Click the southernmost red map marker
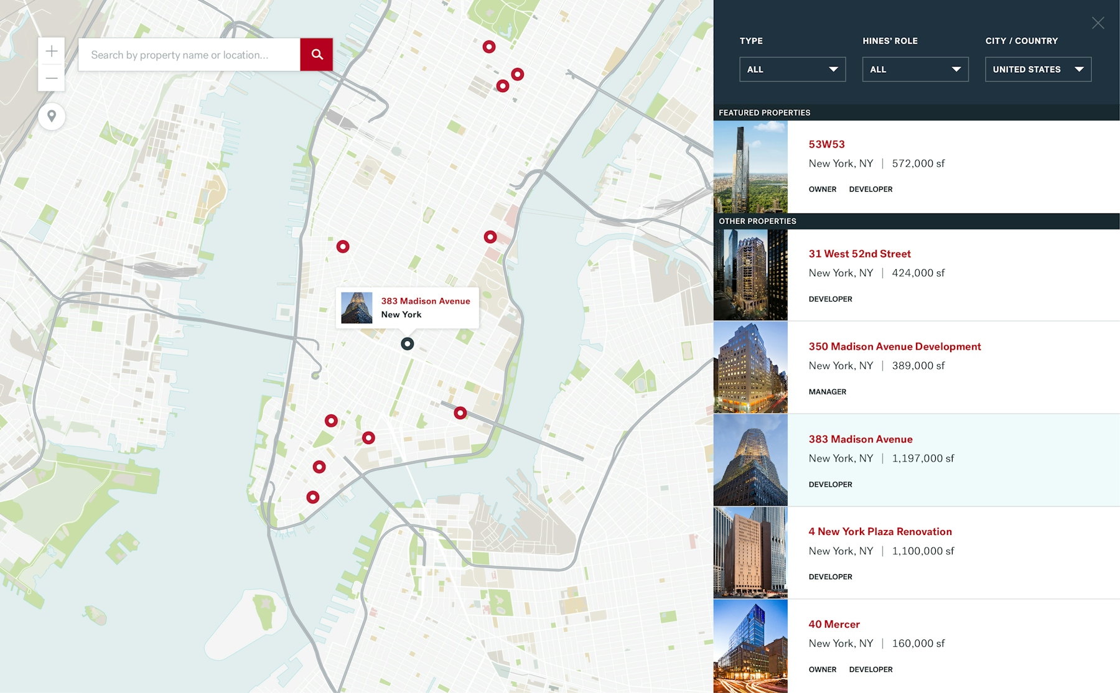1120x693 pixels. point(313,497)
